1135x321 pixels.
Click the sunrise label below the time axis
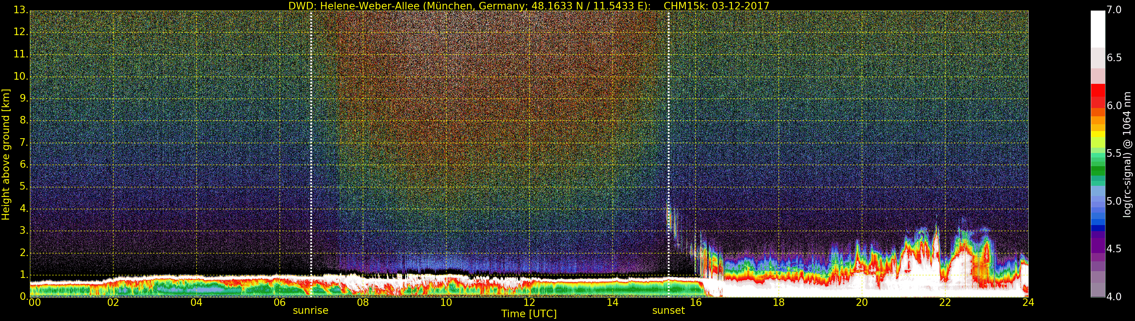[310, 310]
